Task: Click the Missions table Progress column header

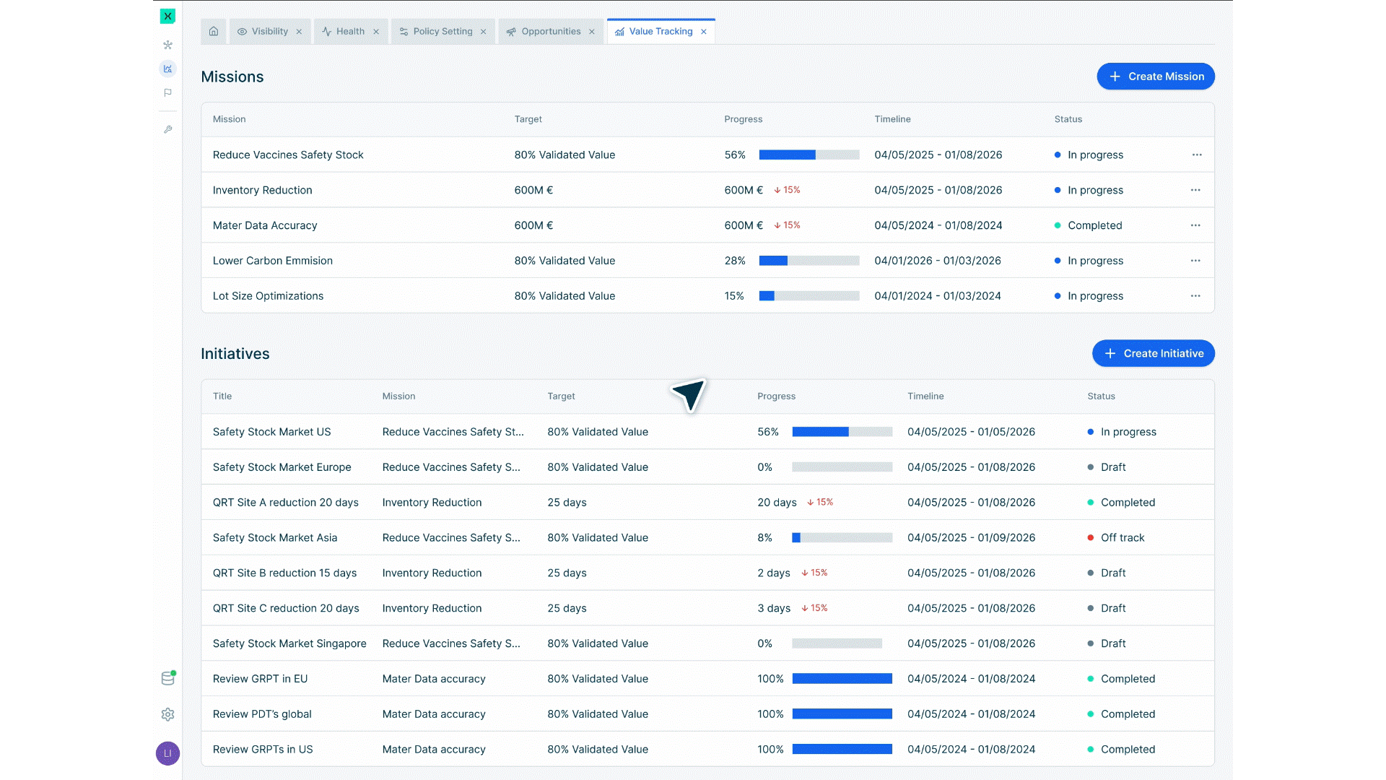Action: point(744,119)
